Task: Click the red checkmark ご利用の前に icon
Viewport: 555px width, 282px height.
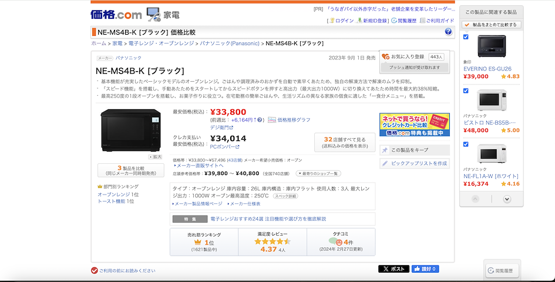Action: coord(94,271)
